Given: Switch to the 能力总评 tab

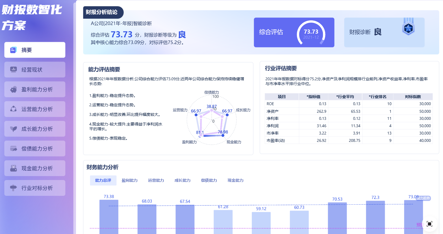Looking at the screenshot, I should pyautogui.click(x=103, y=180).
